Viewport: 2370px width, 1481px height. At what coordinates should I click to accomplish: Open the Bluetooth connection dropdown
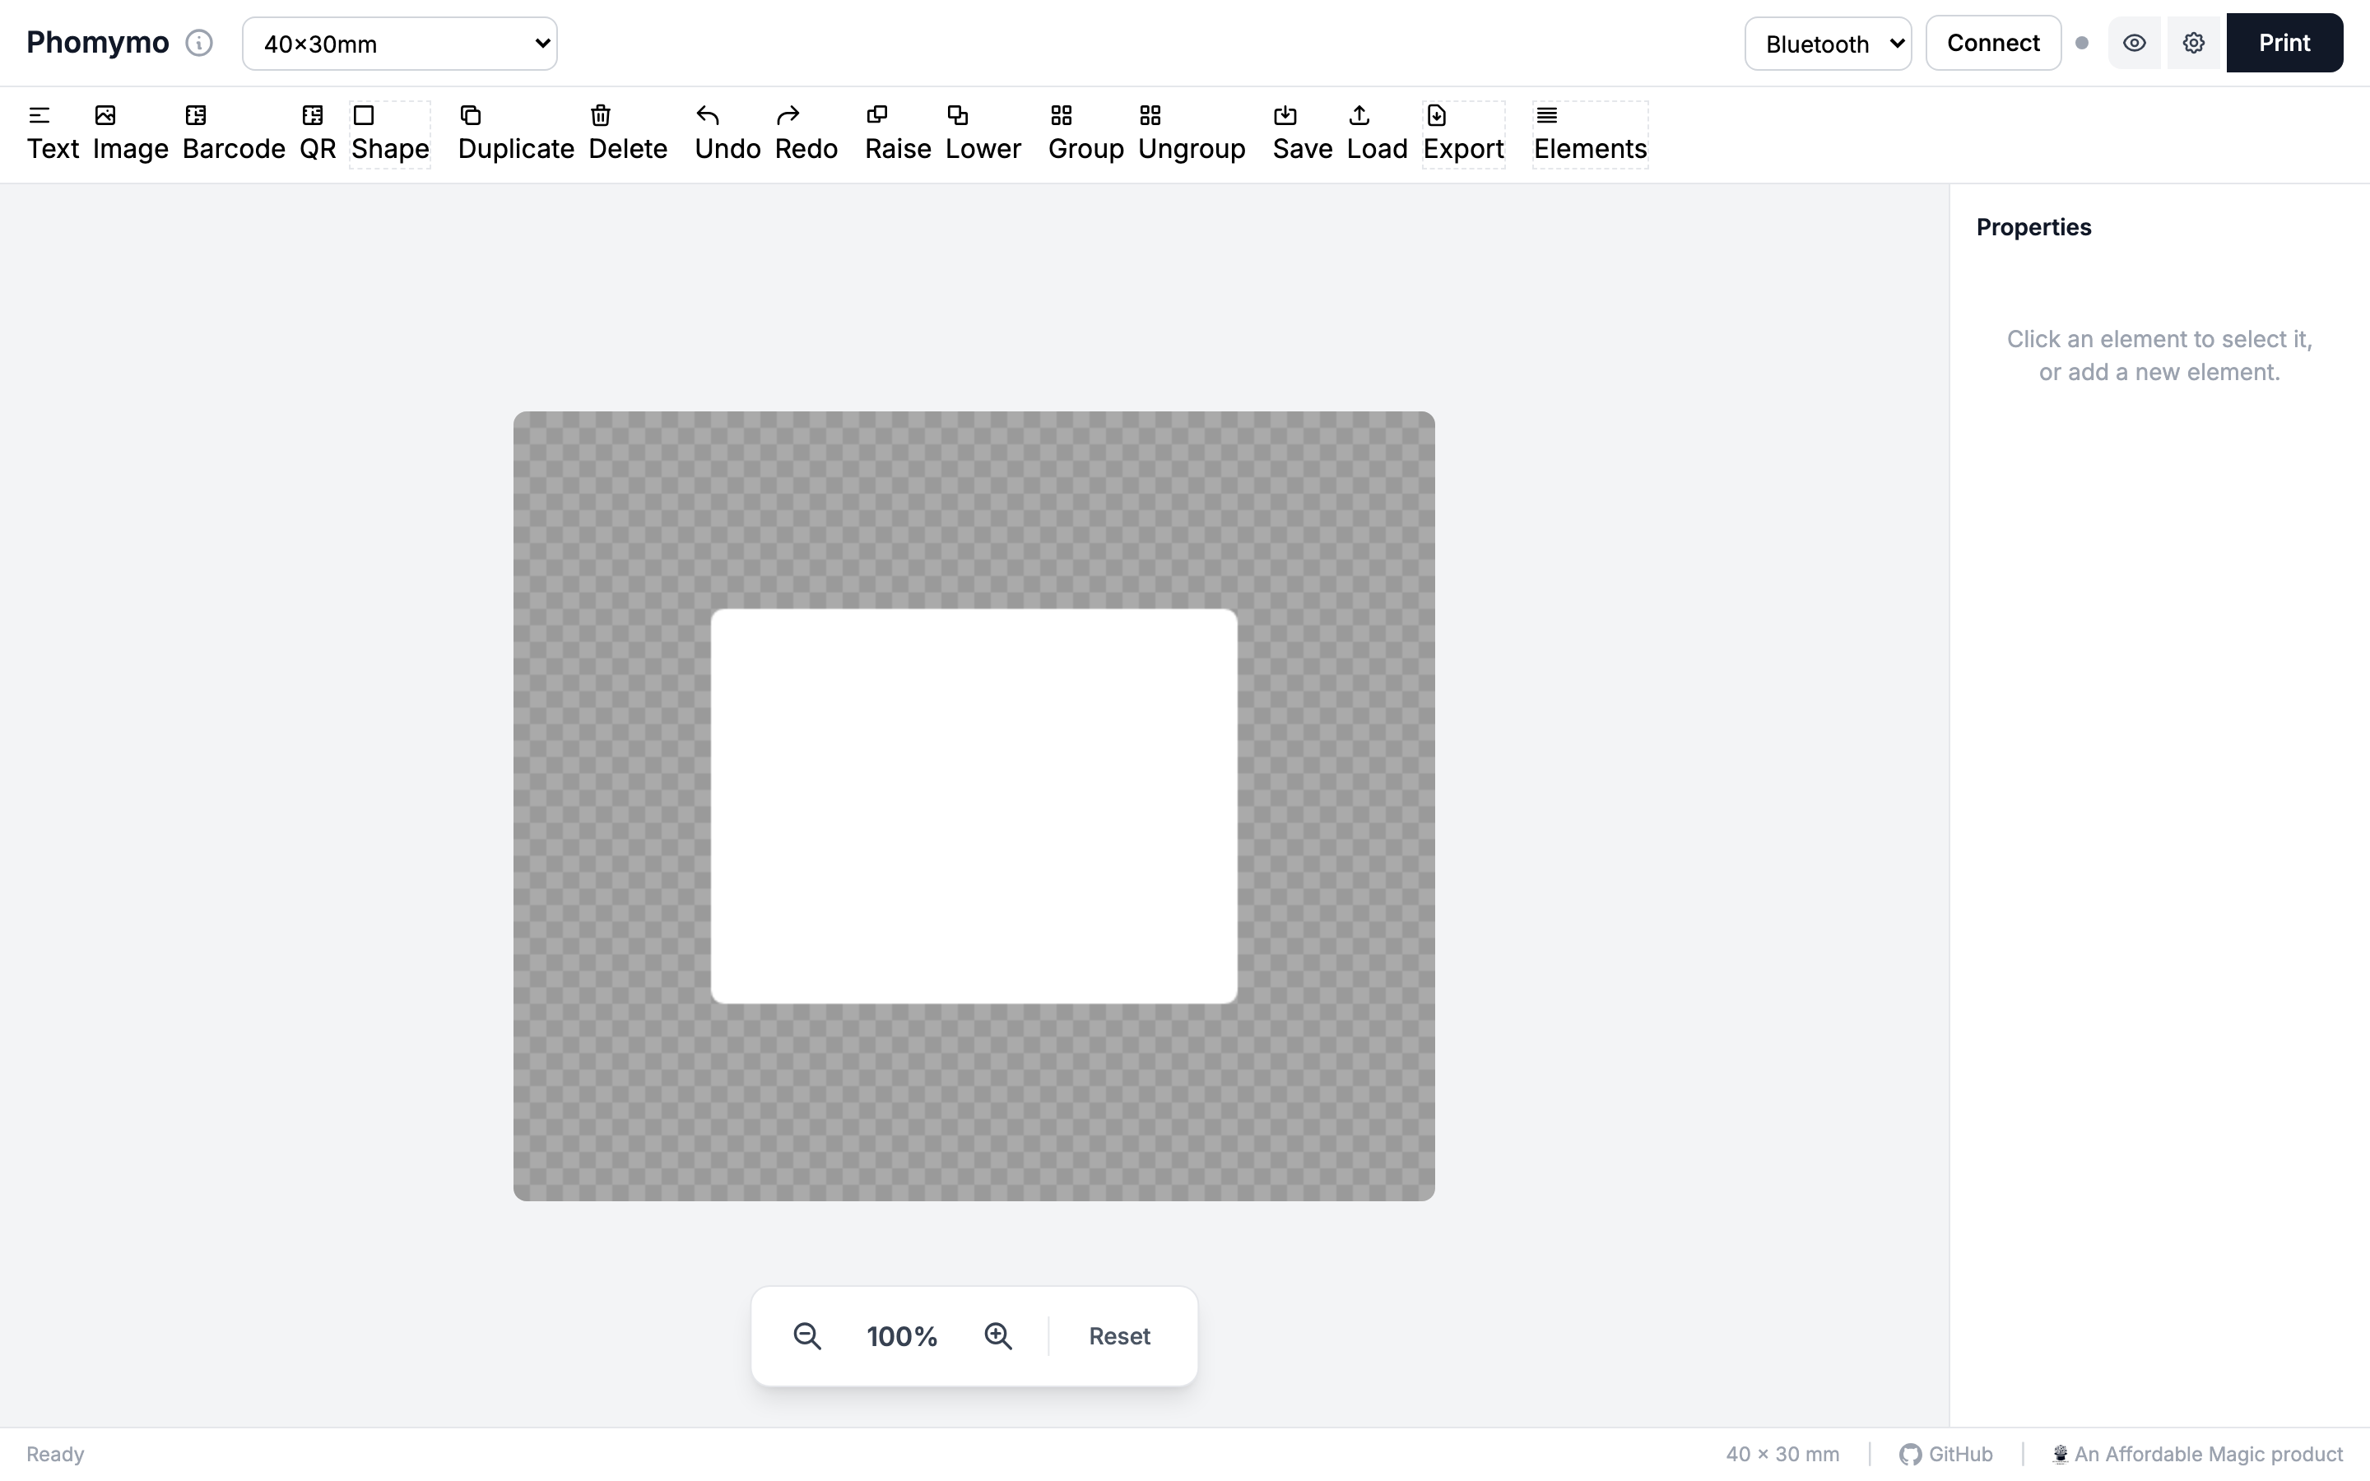(x=1828, y=43)
